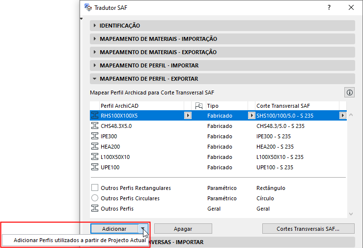Sort by Corte Transversal SAF column header
The width and height of the screenshot is (363, 248).
[x=297, y=106]
